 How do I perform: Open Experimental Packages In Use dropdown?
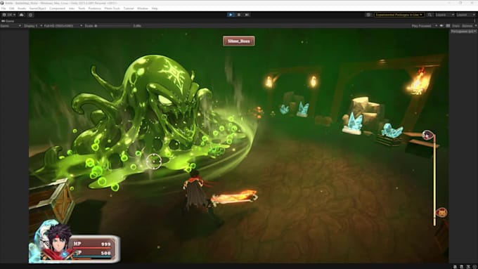pyautogui.click(x=399, y=15)
